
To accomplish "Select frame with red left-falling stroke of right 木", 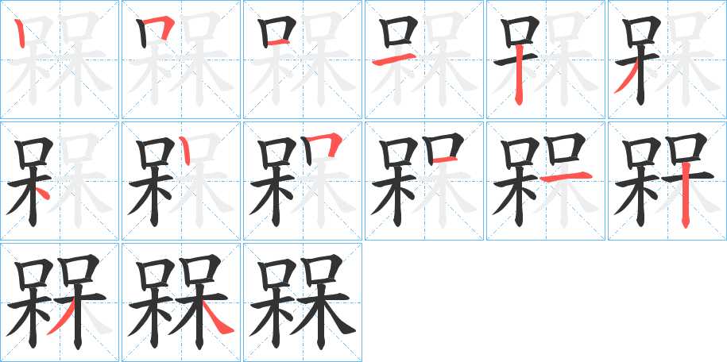I will click(x=60, y=302).
